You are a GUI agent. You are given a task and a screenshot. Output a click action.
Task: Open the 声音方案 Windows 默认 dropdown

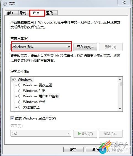41,47
